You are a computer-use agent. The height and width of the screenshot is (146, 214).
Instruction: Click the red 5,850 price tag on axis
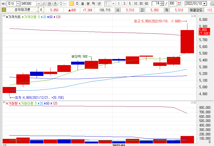tap(204, 32)
